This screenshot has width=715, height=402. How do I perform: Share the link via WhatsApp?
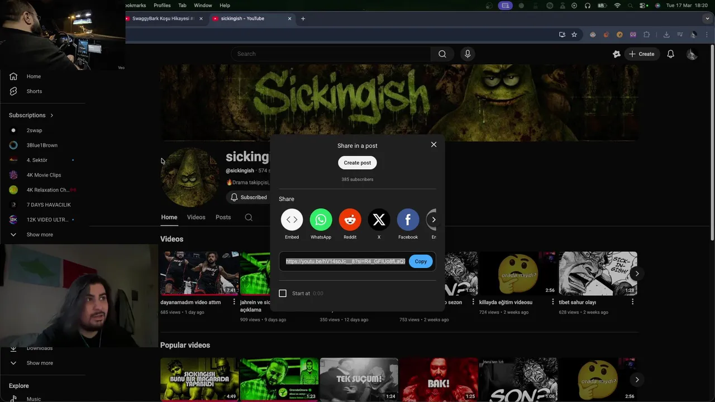point(321,219)
